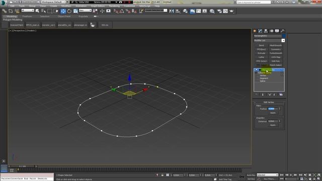The width and height of the screenshot is (322, 181).
Task: Open the Utilities command panel tab
Action: click(283, 31)
